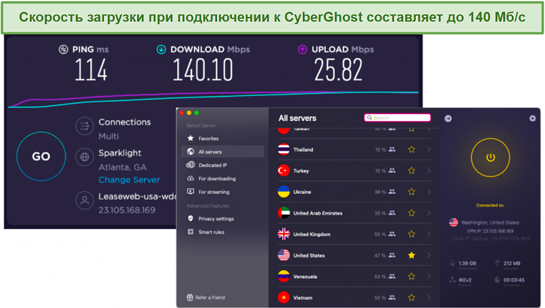Open Dedicated IP section
The image size is (545, 308).
coord(222,165)
